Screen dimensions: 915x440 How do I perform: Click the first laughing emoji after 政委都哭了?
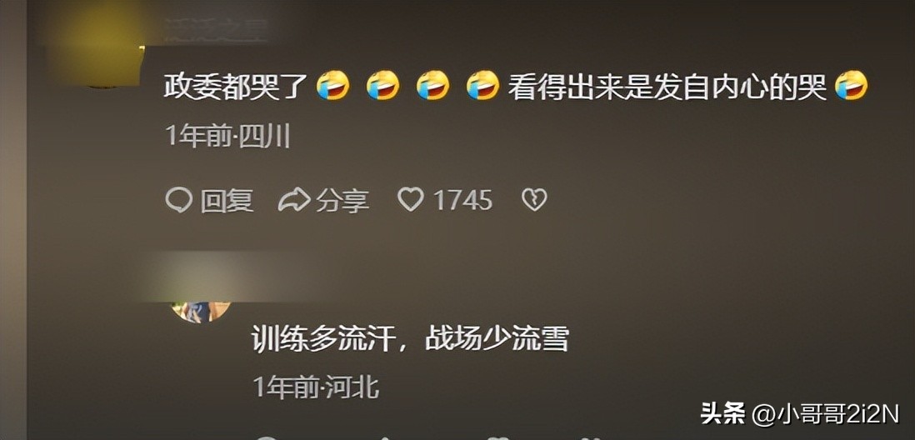333,86
